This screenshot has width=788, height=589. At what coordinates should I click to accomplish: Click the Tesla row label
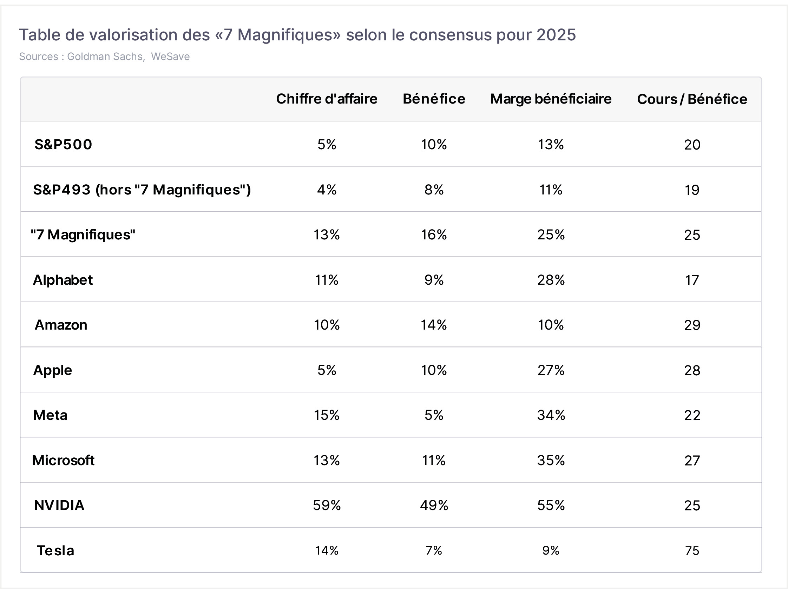point(55,550)
